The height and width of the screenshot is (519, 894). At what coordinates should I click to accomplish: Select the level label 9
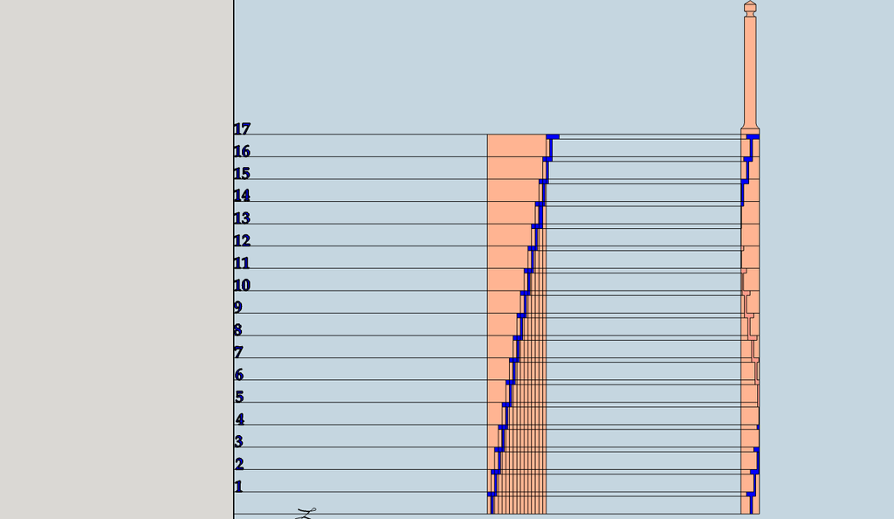point(238,308)
